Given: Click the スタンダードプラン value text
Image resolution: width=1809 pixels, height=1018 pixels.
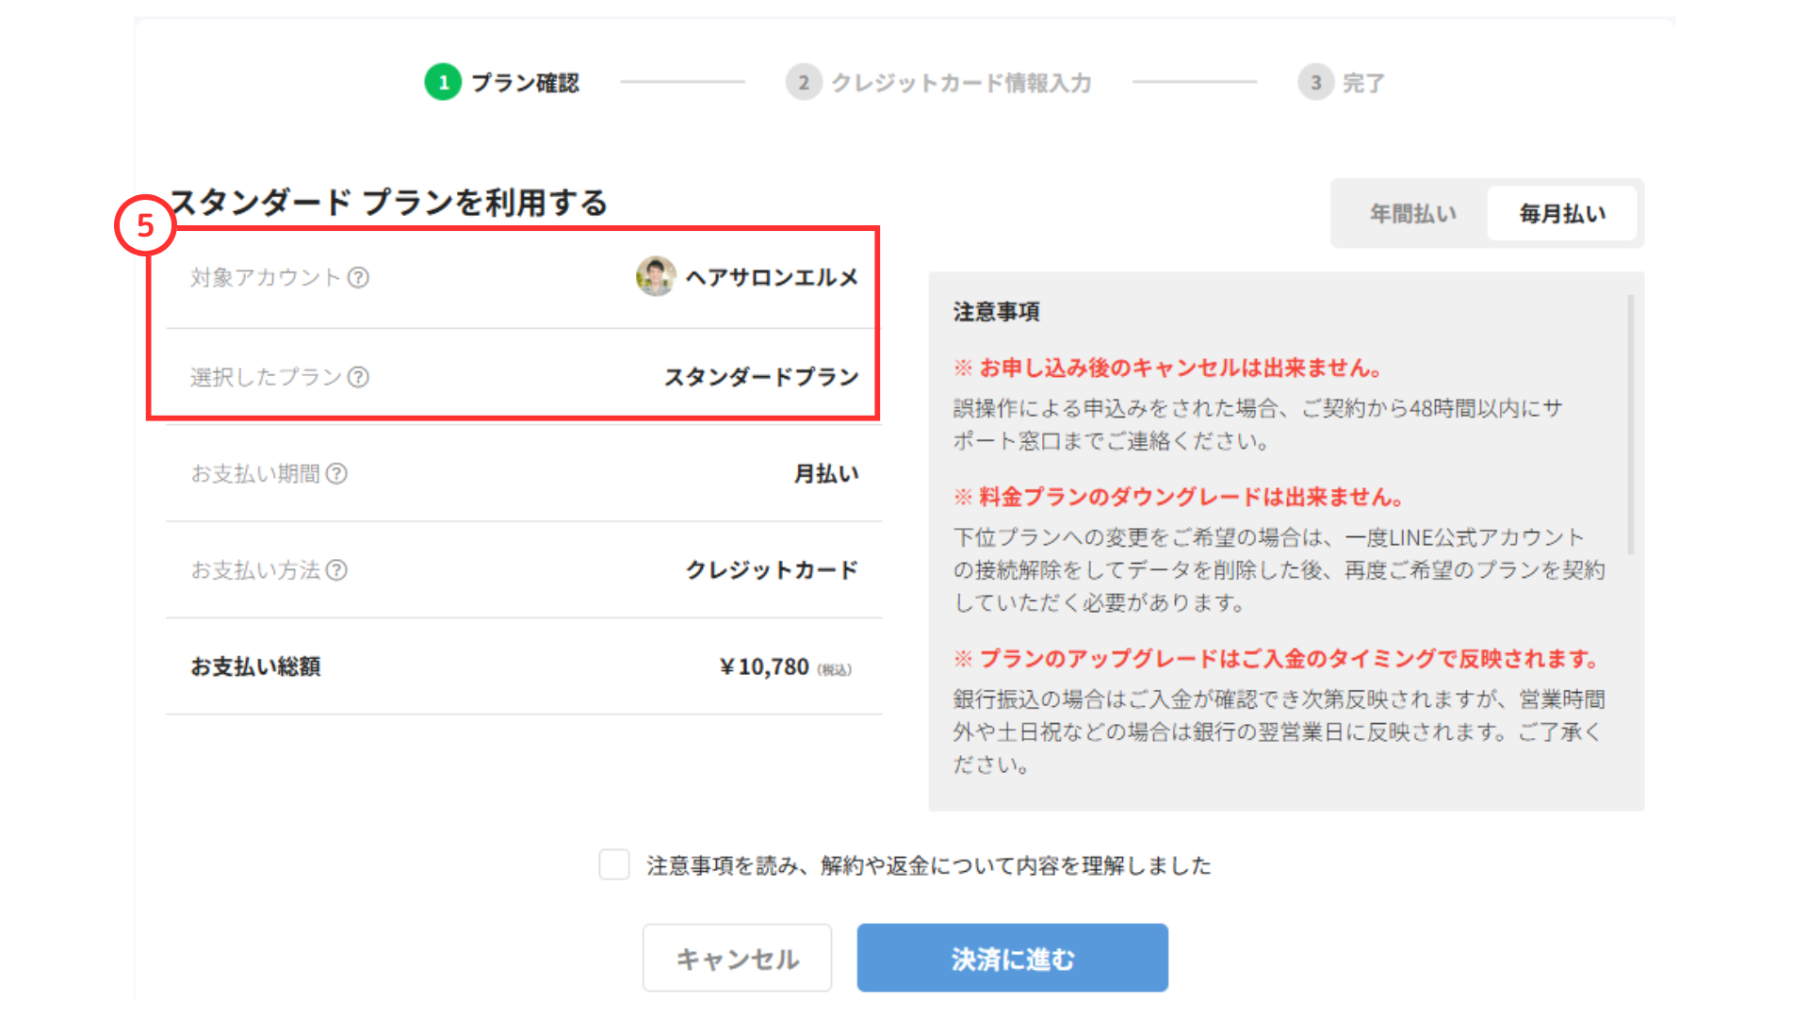Looking at the screenshot, I should (761, 377).
